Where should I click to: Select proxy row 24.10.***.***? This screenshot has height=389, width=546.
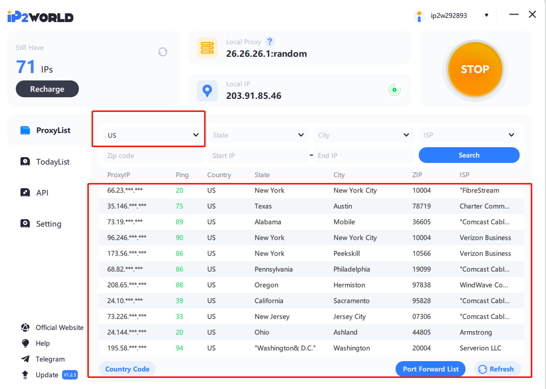click(x=311, y=301)
